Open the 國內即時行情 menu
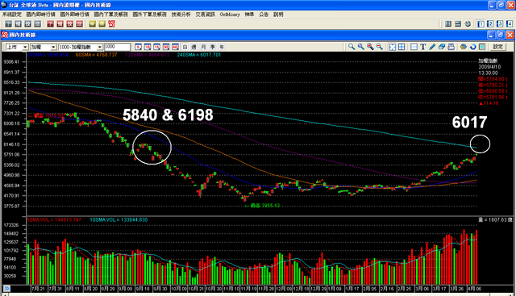The width and height of the screenshot is (516, 296). coord(41,15)
